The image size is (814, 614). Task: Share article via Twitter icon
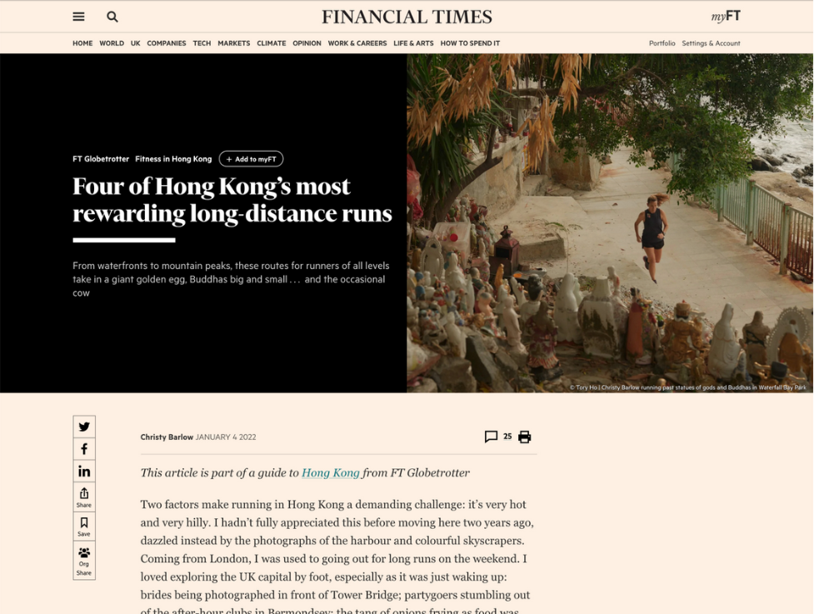(x=84, y=427)
